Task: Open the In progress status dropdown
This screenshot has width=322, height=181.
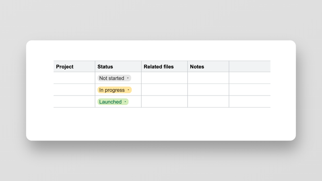Action: tap(112, 90)
